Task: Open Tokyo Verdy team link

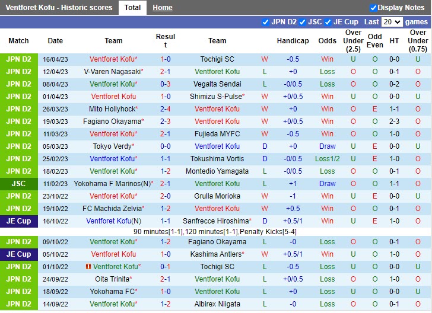Action: point(112,146)
